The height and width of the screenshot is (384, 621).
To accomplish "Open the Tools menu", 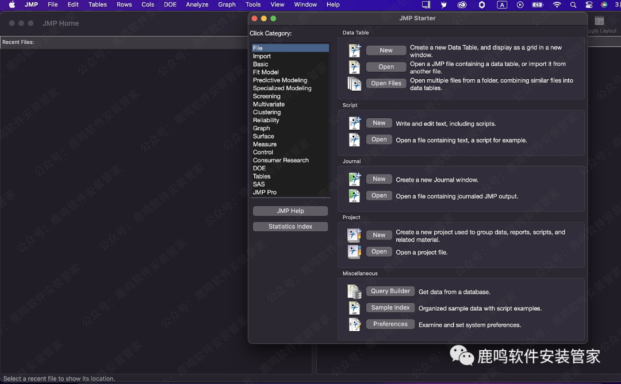I will [253, 5].
